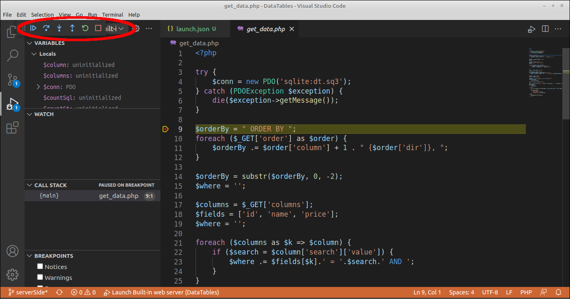This screenshot has height=299, width=570.
Task: Open the Extensions view
Action: click(12, 127)
